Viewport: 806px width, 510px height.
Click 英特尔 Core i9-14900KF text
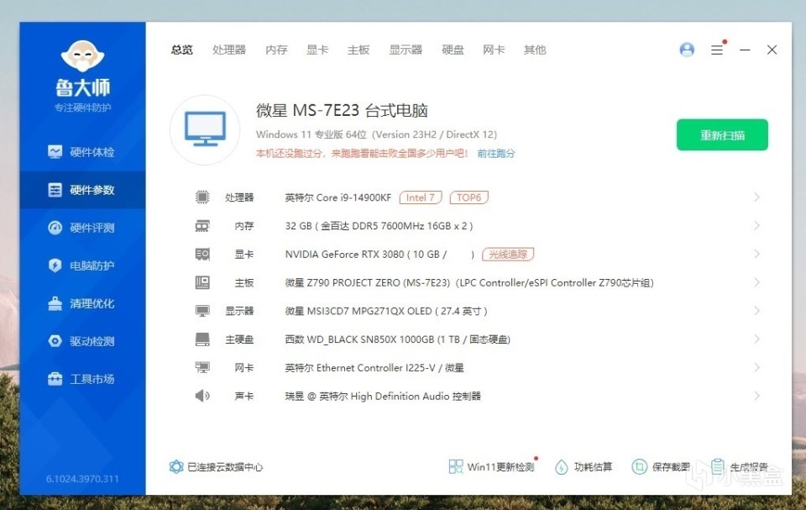(x=338, y=197)
